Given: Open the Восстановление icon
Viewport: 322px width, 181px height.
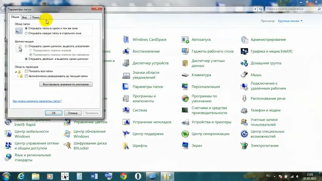Looking at the screenshot, I should 126,51.
